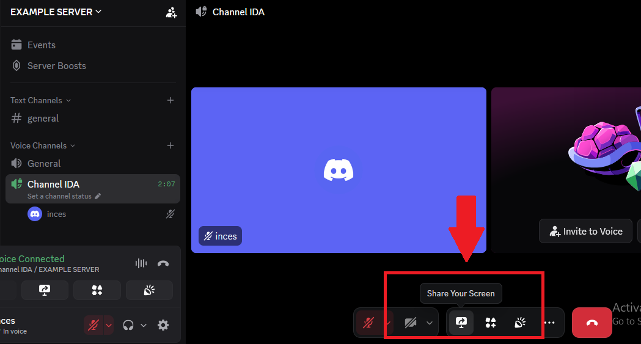The height and width of the screenshot is (344, 641).
Task: Toggle noise suppression waveform icon
Action: point(141,263)
